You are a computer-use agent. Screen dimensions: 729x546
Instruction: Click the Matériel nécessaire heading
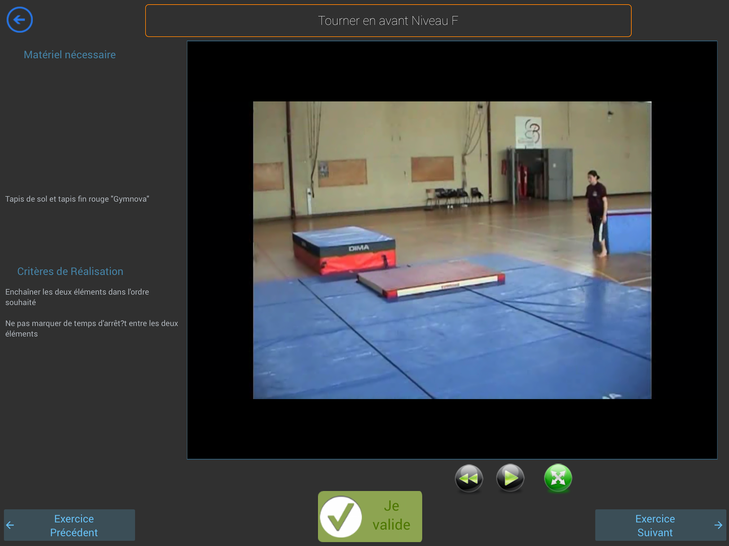click(70, 55)
